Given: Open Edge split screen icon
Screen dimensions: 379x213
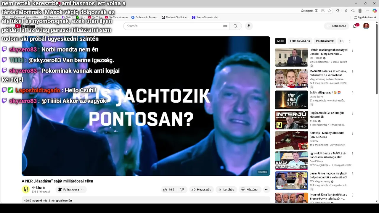Looking at the screenshot, I should (x=323, y=11).
